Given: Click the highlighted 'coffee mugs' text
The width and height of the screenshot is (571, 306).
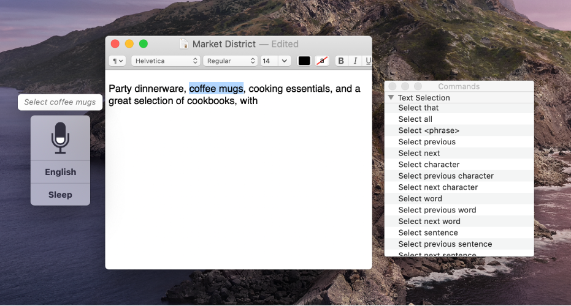Looking at the screenshot, I should 216,88.
